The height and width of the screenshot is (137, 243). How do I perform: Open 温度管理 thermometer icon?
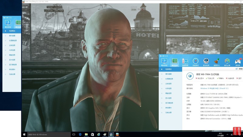pos(185,62)
